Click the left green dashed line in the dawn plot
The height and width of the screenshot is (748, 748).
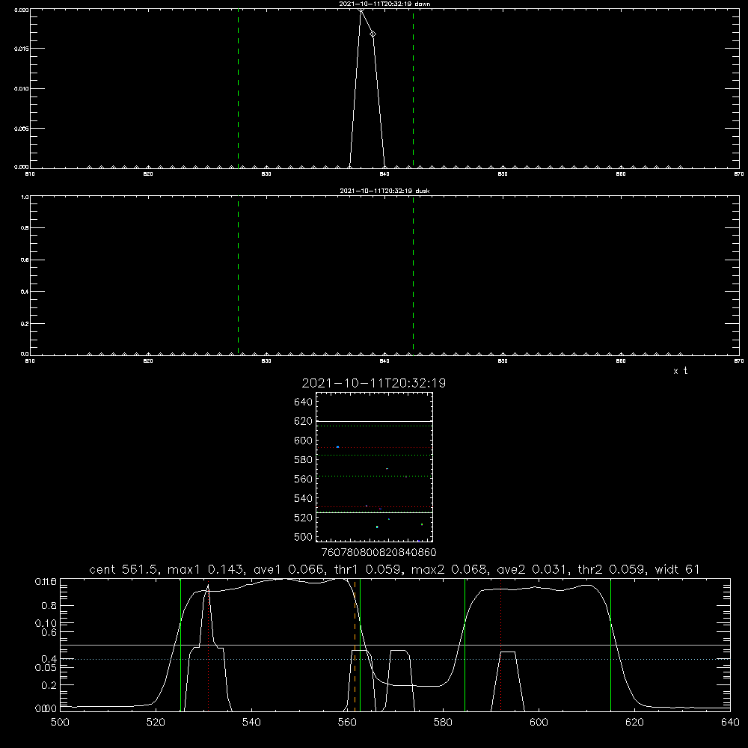pos(238,88)
